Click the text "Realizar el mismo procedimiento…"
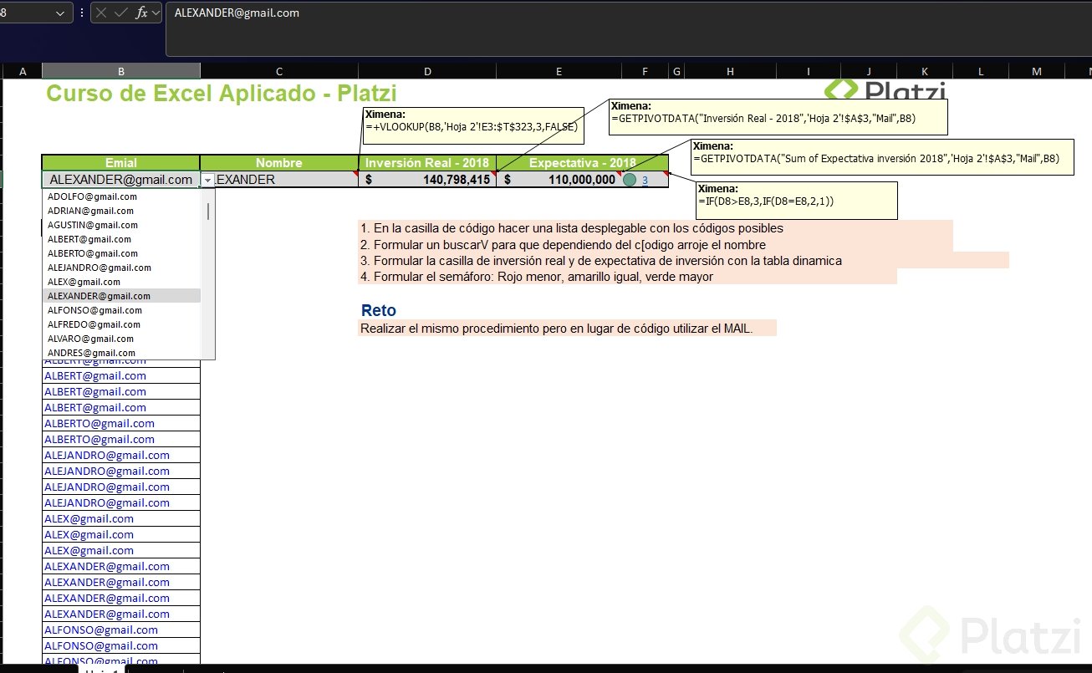The width and height of the screenshot is (1092, 673). tap(557, 329)
